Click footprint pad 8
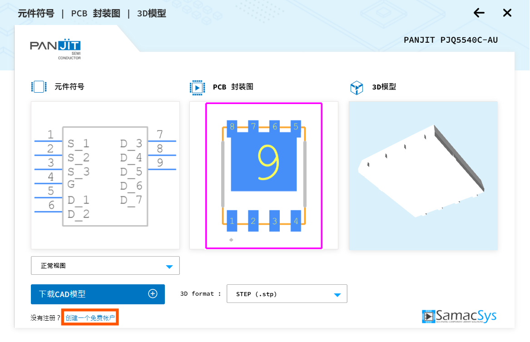 coord(232,127)
